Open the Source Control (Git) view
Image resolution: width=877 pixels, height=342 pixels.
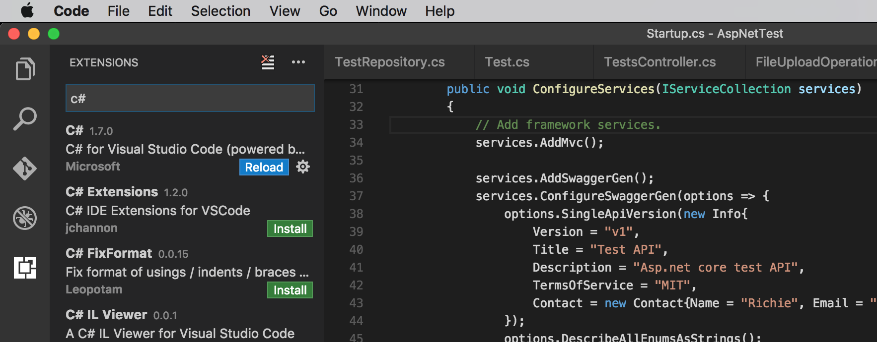point(25,169)
